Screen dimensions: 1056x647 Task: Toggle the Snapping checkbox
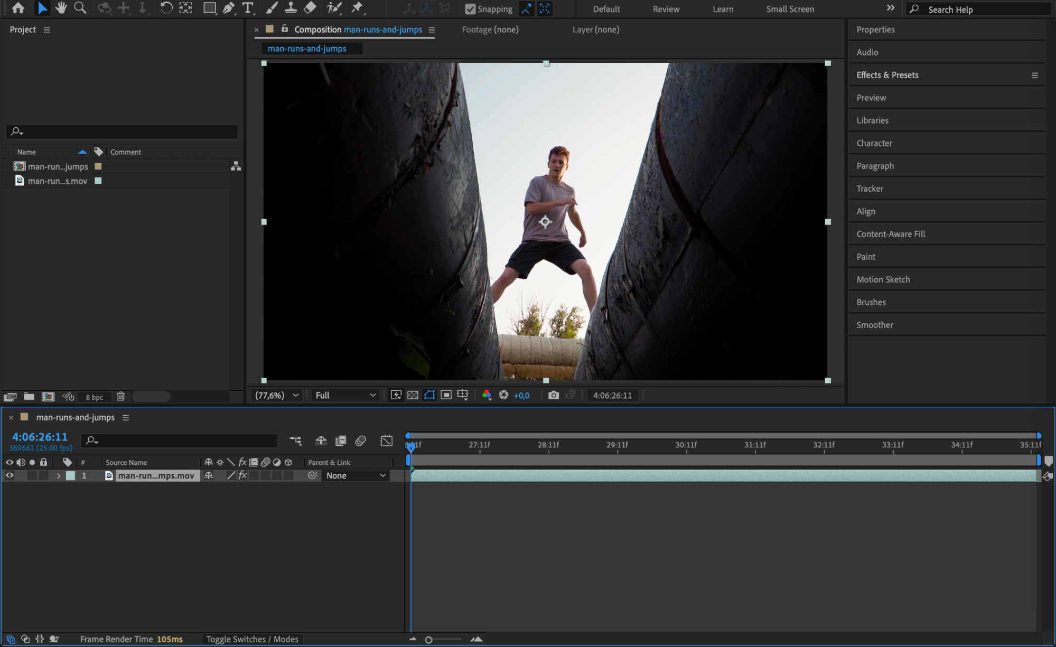[470, 9]
